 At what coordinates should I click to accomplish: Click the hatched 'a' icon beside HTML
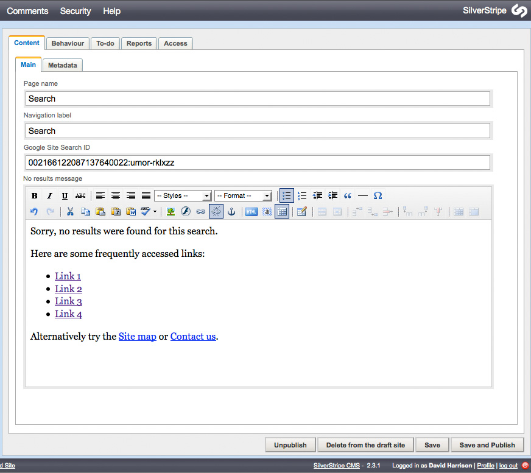(267, 212)
